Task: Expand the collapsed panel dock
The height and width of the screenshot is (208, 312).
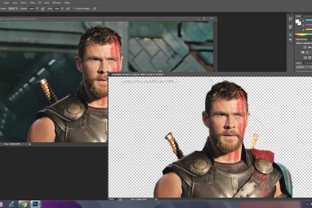Action: [x=292, y=14]
